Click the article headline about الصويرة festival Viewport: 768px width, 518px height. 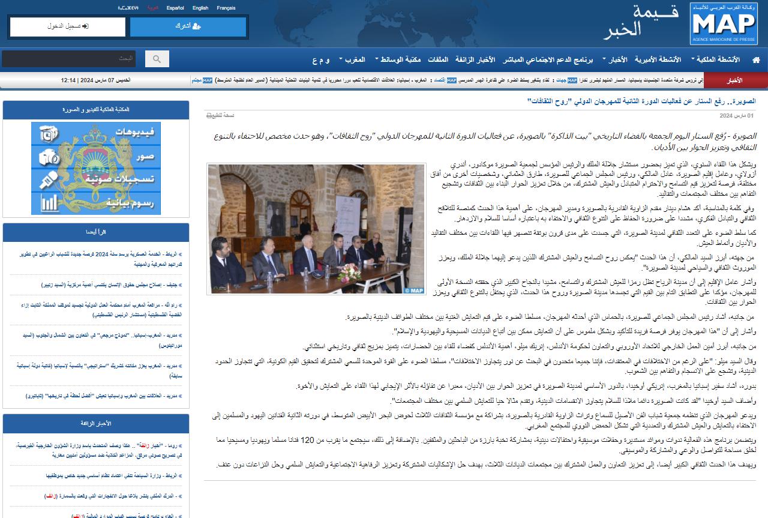(641, 100)
